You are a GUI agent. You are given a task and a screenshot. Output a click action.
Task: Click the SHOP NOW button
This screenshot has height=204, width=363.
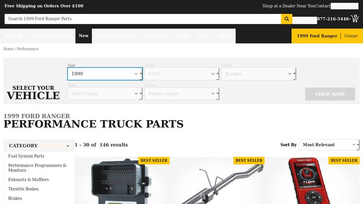(330, 94)
